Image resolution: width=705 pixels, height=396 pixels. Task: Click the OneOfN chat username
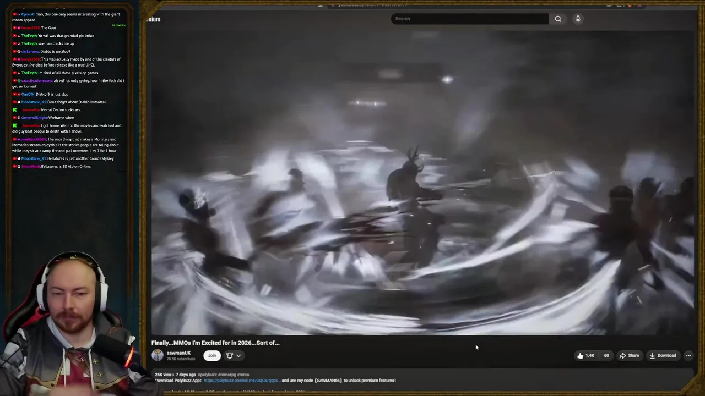click(28, 94)
